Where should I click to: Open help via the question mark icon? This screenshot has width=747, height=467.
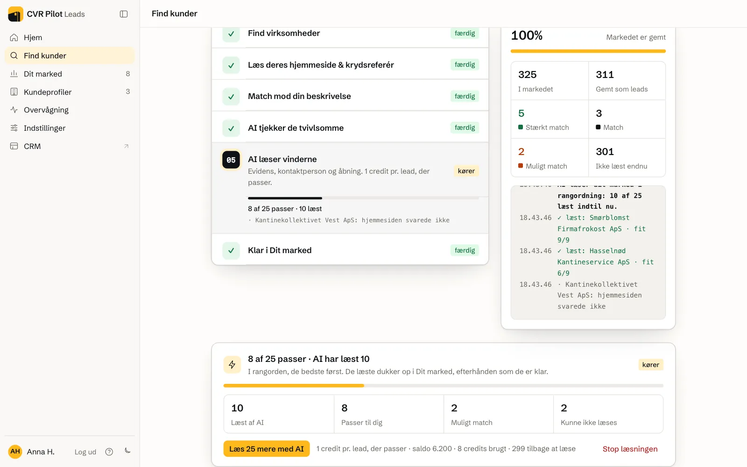(109, 452)
